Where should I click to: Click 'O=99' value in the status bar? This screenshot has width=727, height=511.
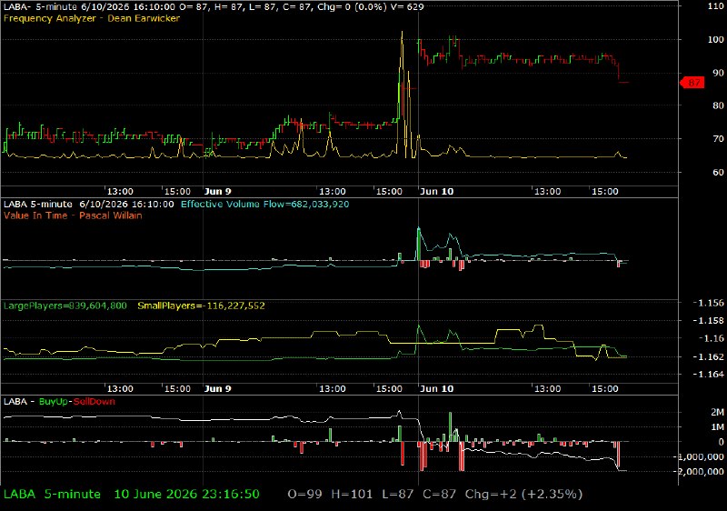(x=304, y=495)
